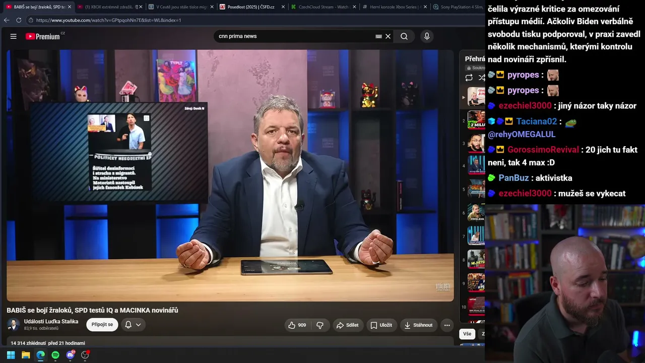
Task: Switch to the Sony PlayStation 4 Slim tab
Action: tap(458, 7)
